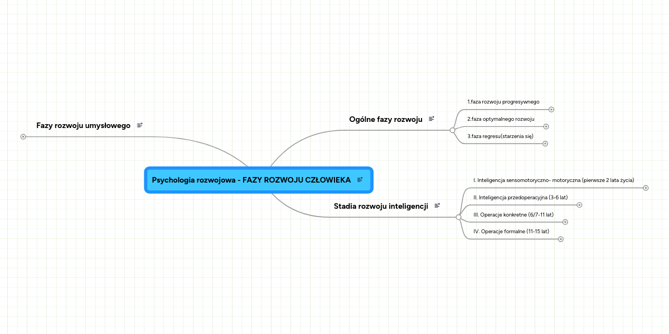This screenshot has width=669, height=334.
Task: Expand the Operacje formalne end circle
Action: click(561, 239)
